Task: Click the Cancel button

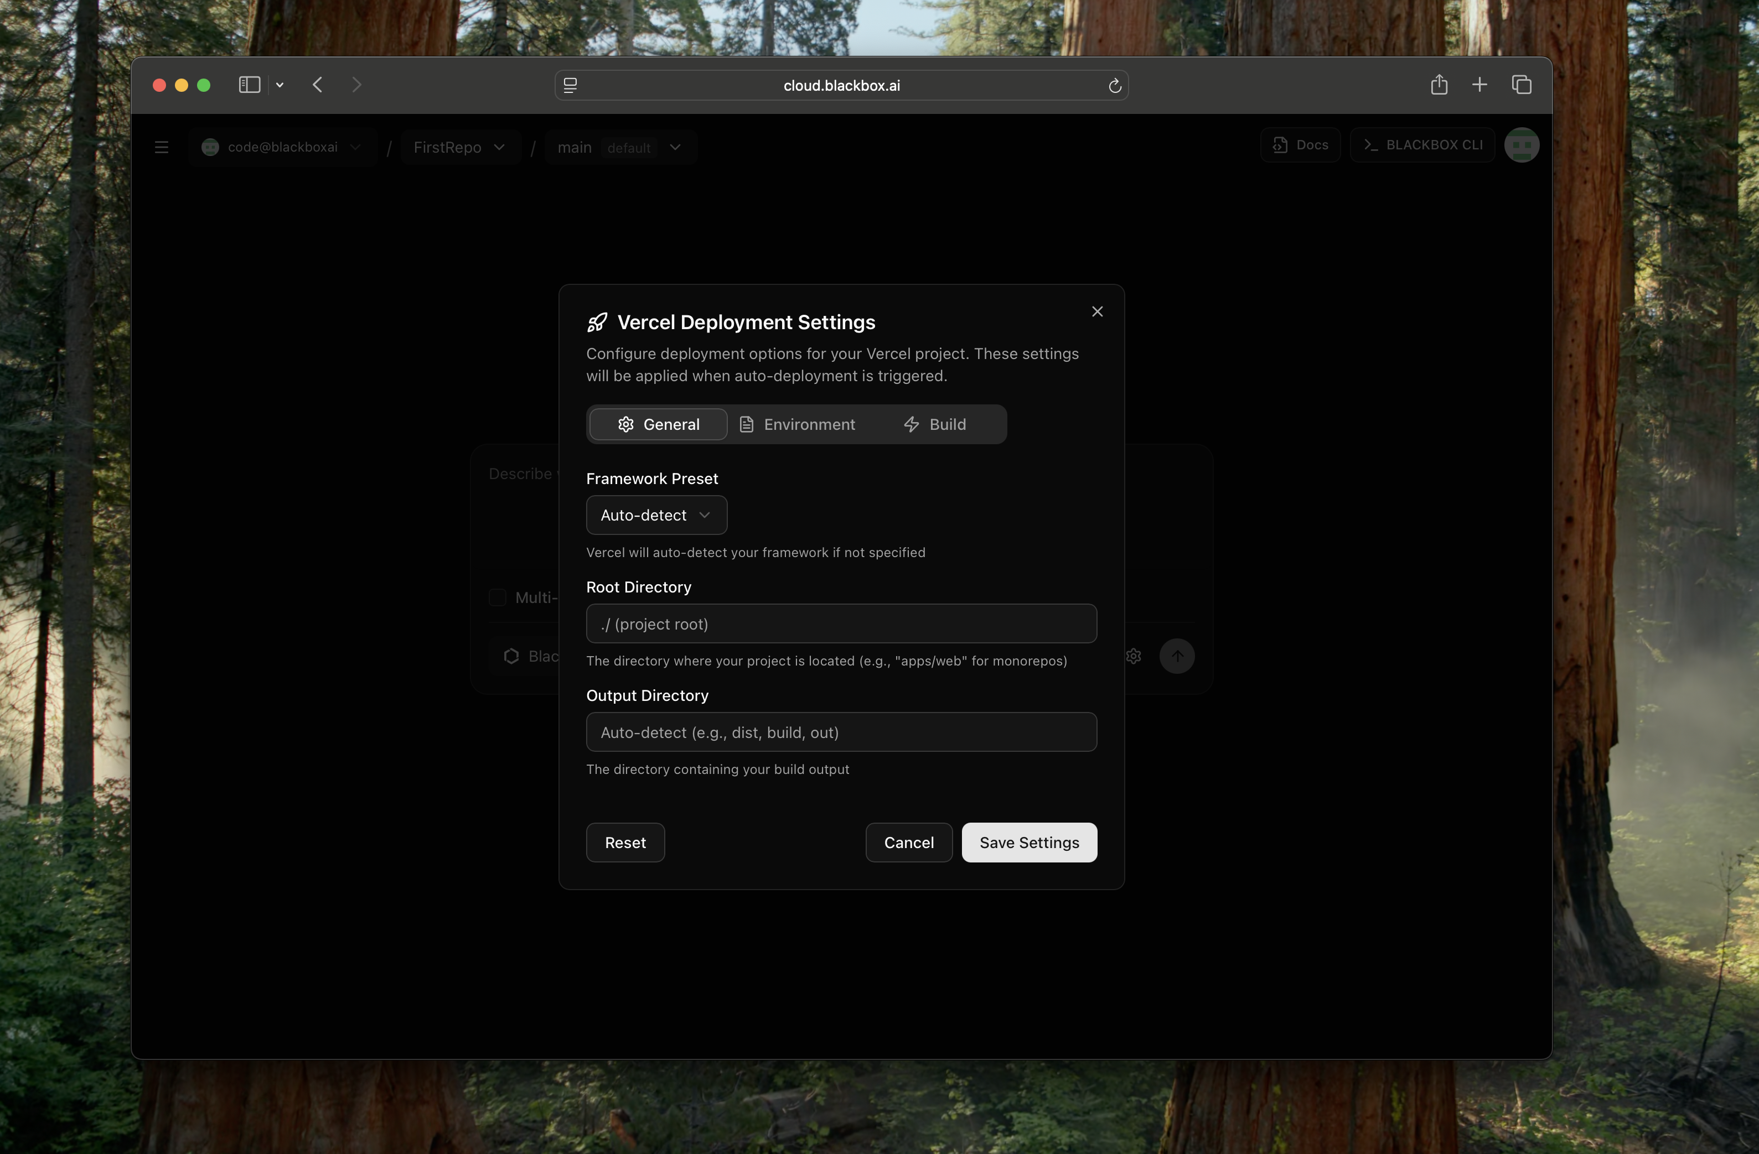Action: [x=908, y=842]
